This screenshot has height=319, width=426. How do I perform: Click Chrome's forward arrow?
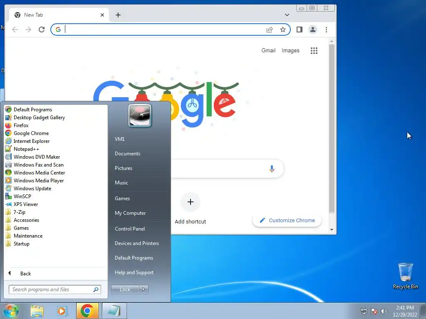[28, 29]
